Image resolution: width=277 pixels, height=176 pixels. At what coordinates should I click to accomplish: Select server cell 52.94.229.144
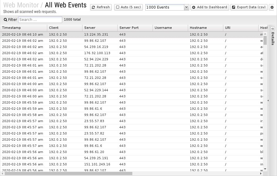[96, 90]
